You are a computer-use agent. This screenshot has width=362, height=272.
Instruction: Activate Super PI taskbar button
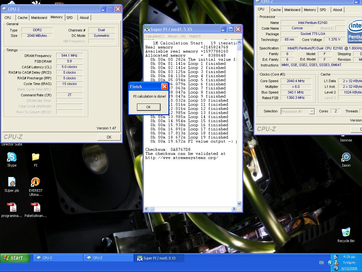[x=159, y=258]
